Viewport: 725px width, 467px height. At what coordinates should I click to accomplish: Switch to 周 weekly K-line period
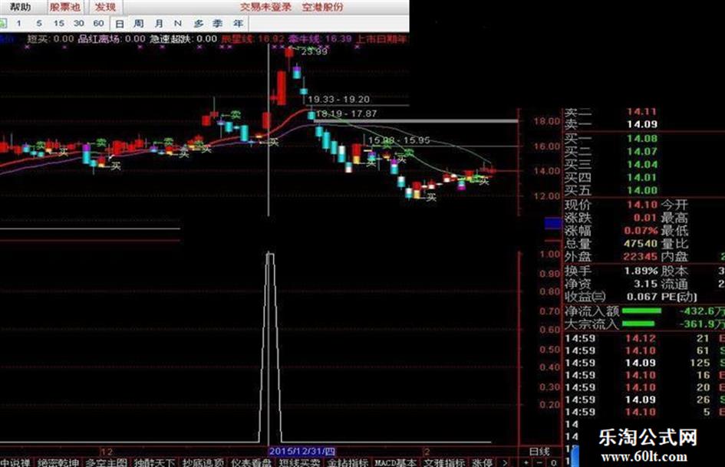tap(139, 23)
